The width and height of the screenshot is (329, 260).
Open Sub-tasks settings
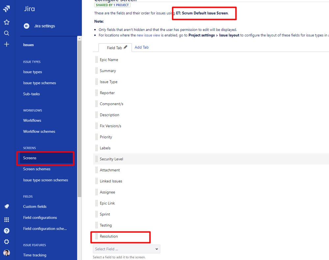[32, 94]
